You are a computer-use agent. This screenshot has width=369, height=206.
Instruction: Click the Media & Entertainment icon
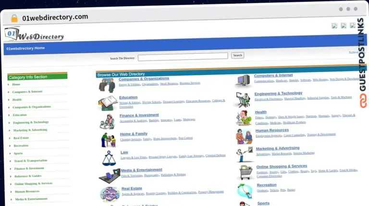pos(109,175)
